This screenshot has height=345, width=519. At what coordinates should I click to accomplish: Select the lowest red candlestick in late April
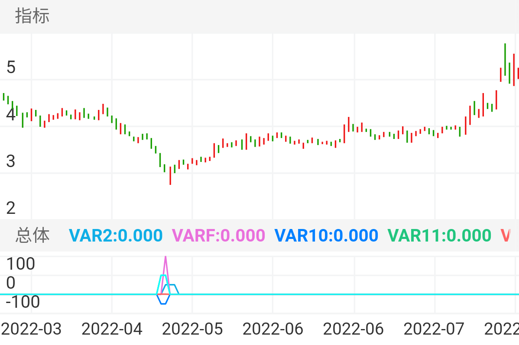[170, 175]
